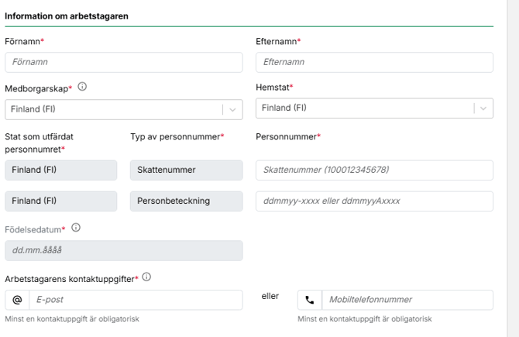
Task: Click the E-post input field
Action: click(136, 300)
